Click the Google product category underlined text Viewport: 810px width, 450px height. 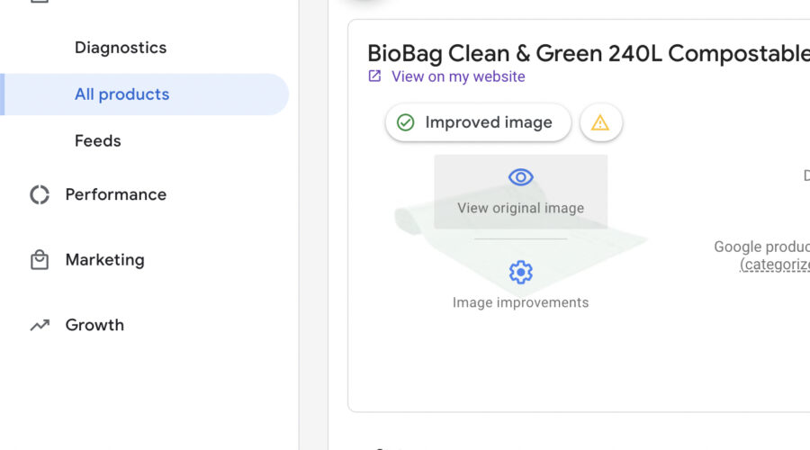(774, 264)
